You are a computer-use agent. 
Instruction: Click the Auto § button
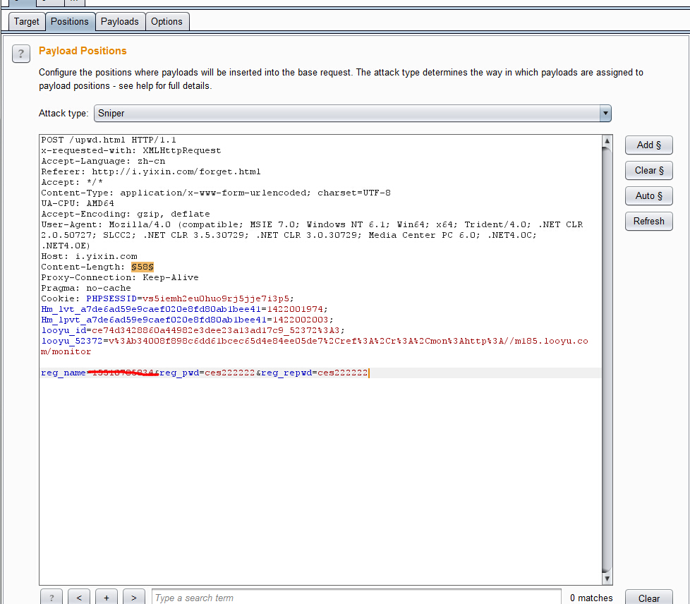(648, 196)
